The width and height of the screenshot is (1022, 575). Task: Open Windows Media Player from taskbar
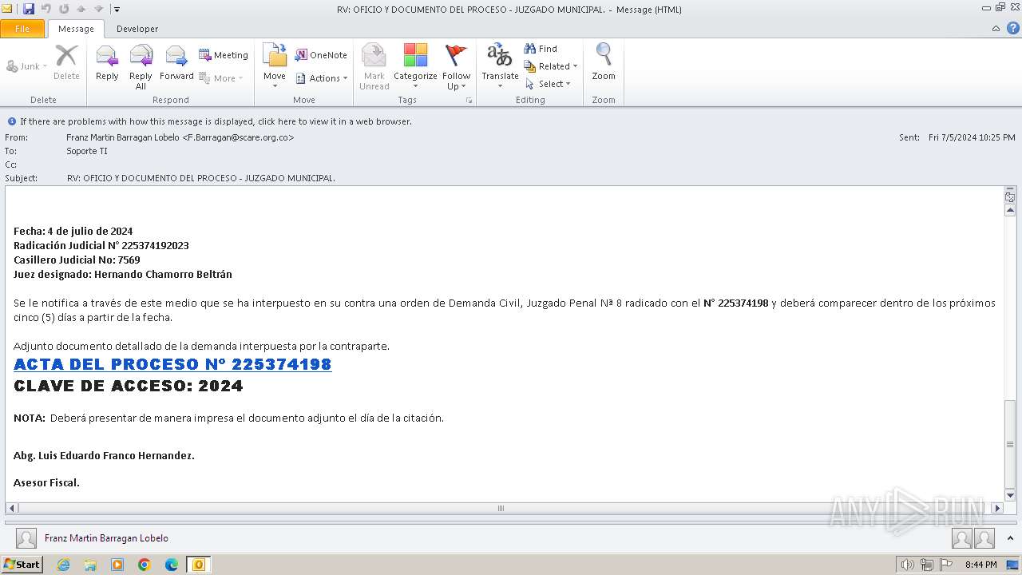tap(117, 565)
